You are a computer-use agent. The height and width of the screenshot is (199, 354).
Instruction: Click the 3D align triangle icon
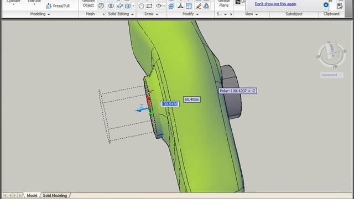pyautogui.click(x=180, y=6)
